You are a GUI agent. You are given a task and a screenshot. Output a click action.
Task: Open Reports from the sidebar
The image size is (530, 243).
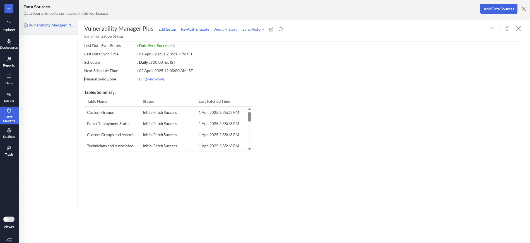click(9, 62)
